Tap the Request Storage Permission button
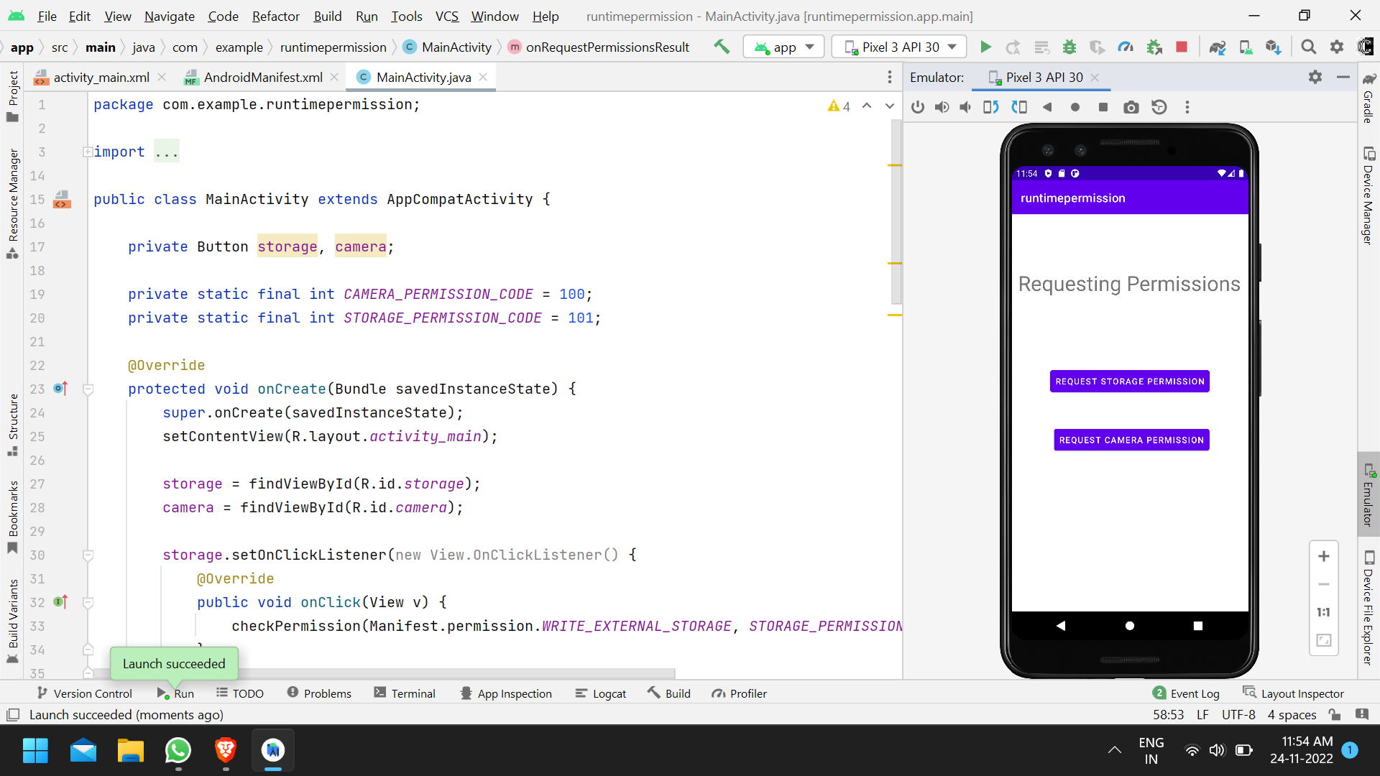The height and width of the screenshot is (776, 1380). point(1129,382)
